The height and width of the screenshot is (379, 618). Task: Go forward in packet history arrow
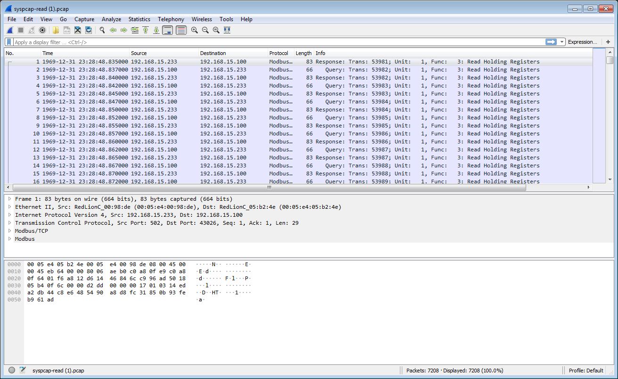coord(124,30)
